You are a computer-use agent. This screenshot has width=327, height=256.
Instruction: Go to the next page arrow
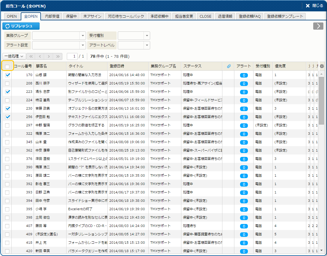pyautogui.click(x=49, y=56)
